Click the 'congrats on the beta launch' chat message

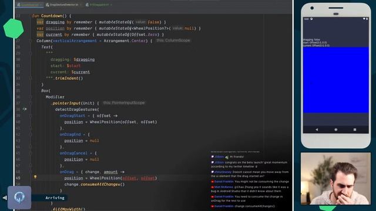pos(249,164)
